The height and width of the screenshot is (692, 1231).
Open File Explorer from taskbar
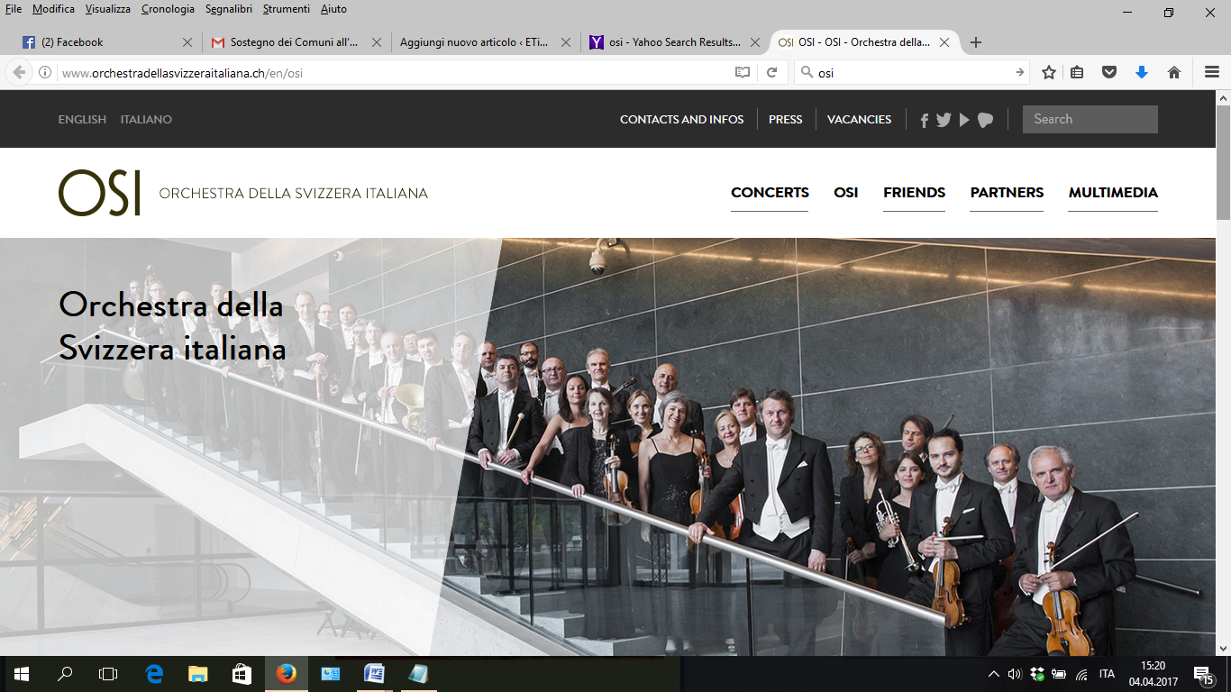(198, 674)
